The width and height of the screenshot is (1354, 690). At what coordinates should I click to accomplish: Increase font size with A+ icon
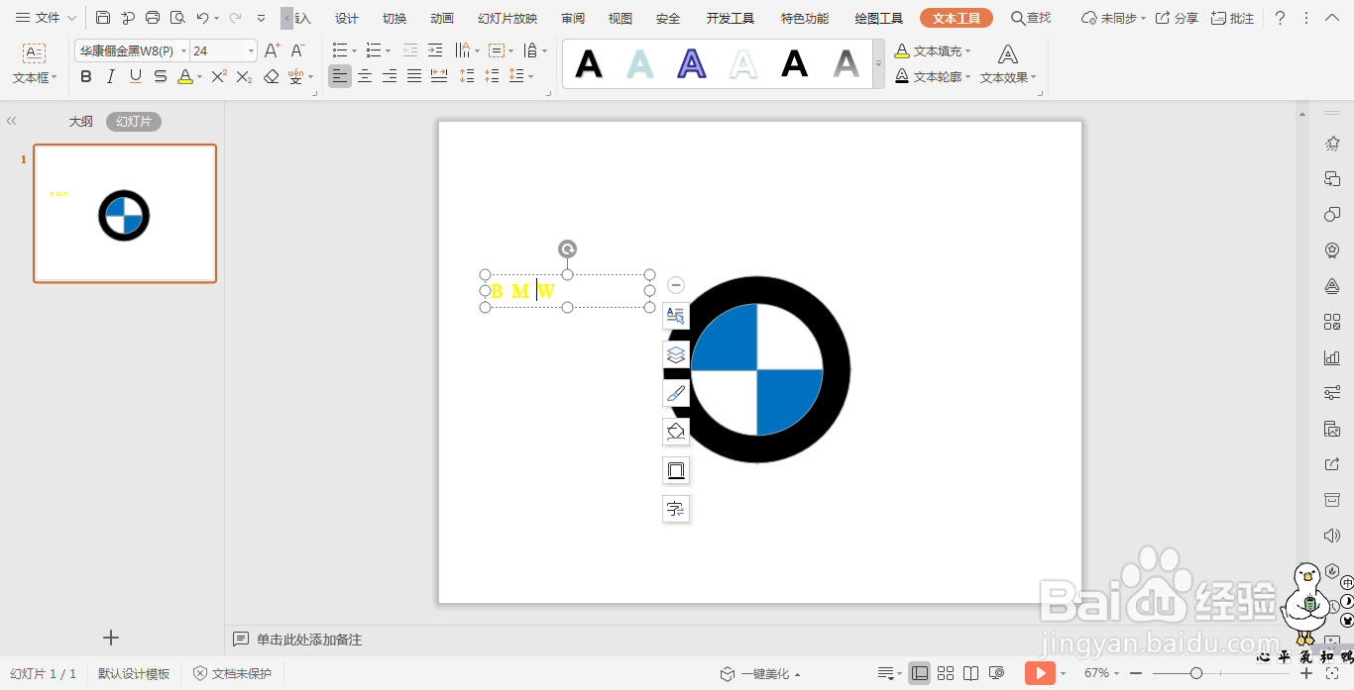coord(273,50)
